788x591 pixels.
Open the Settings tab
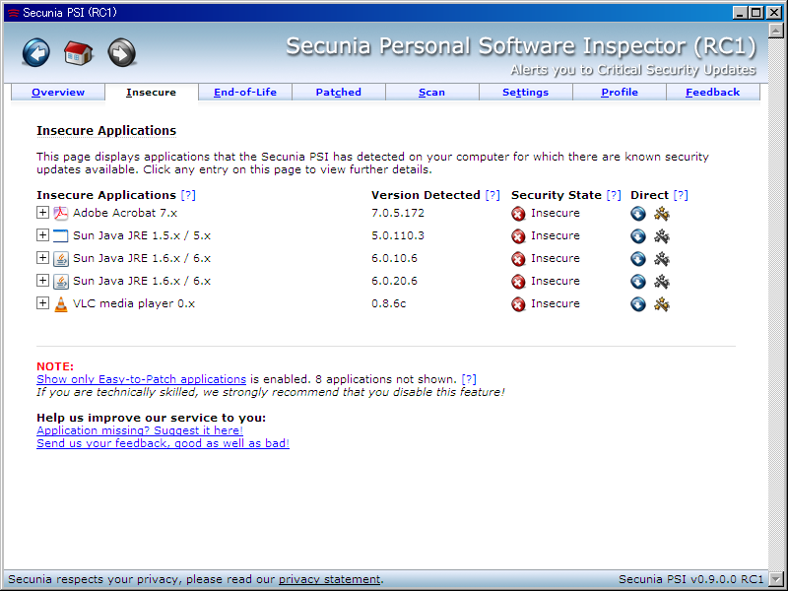[525, 92]
